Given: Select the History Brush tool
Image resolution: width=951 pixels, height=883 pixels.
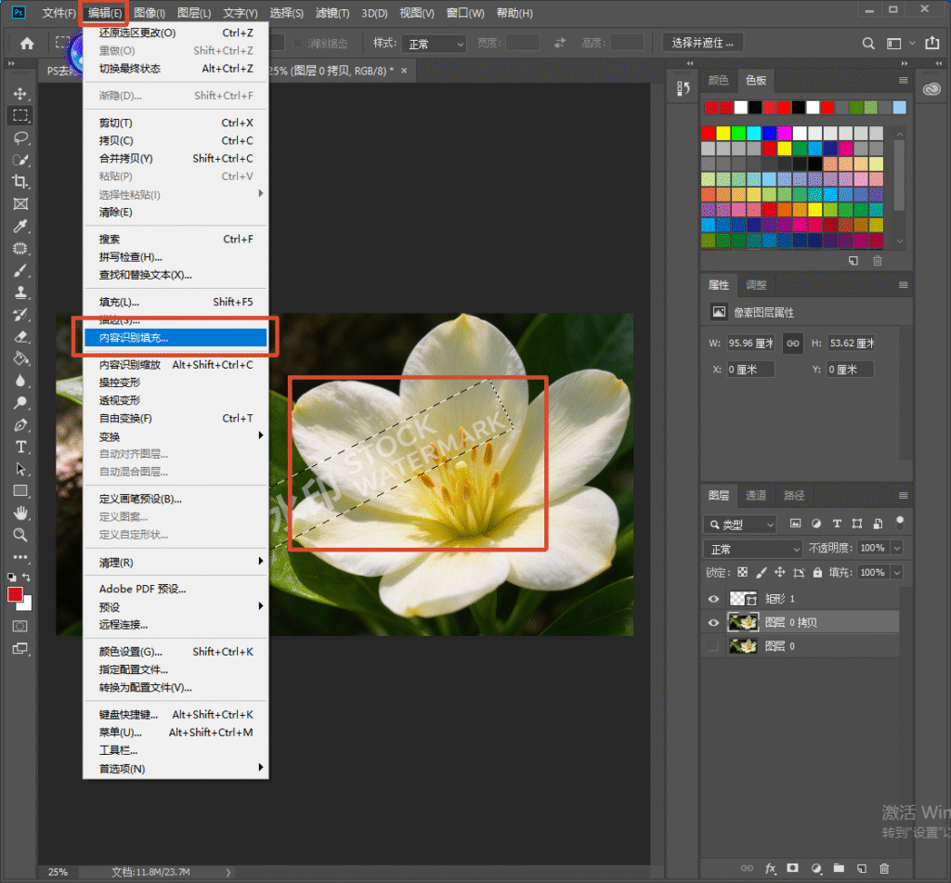Looking at the screenshot, I should point(20,315).
